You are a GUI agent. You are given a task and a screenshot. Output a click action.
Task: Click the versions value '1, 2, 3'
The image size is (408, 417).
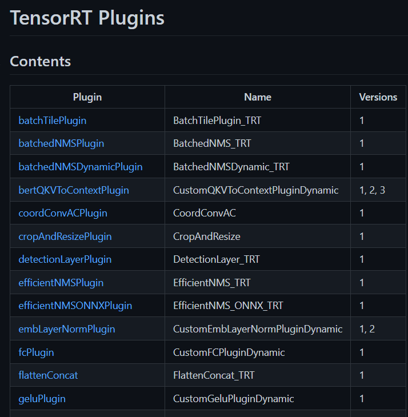[x=372, y=190]
